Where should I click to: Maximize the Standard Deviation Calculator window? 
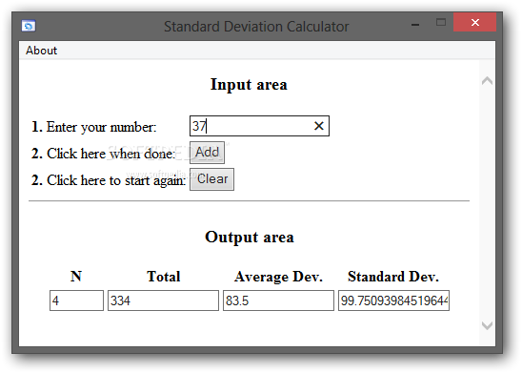pos(441,23)
